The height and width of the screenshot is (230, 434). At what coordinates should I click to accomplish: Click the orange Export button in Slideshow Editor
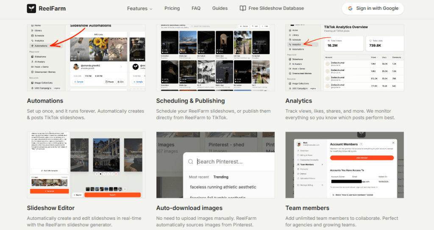[112, 195]
